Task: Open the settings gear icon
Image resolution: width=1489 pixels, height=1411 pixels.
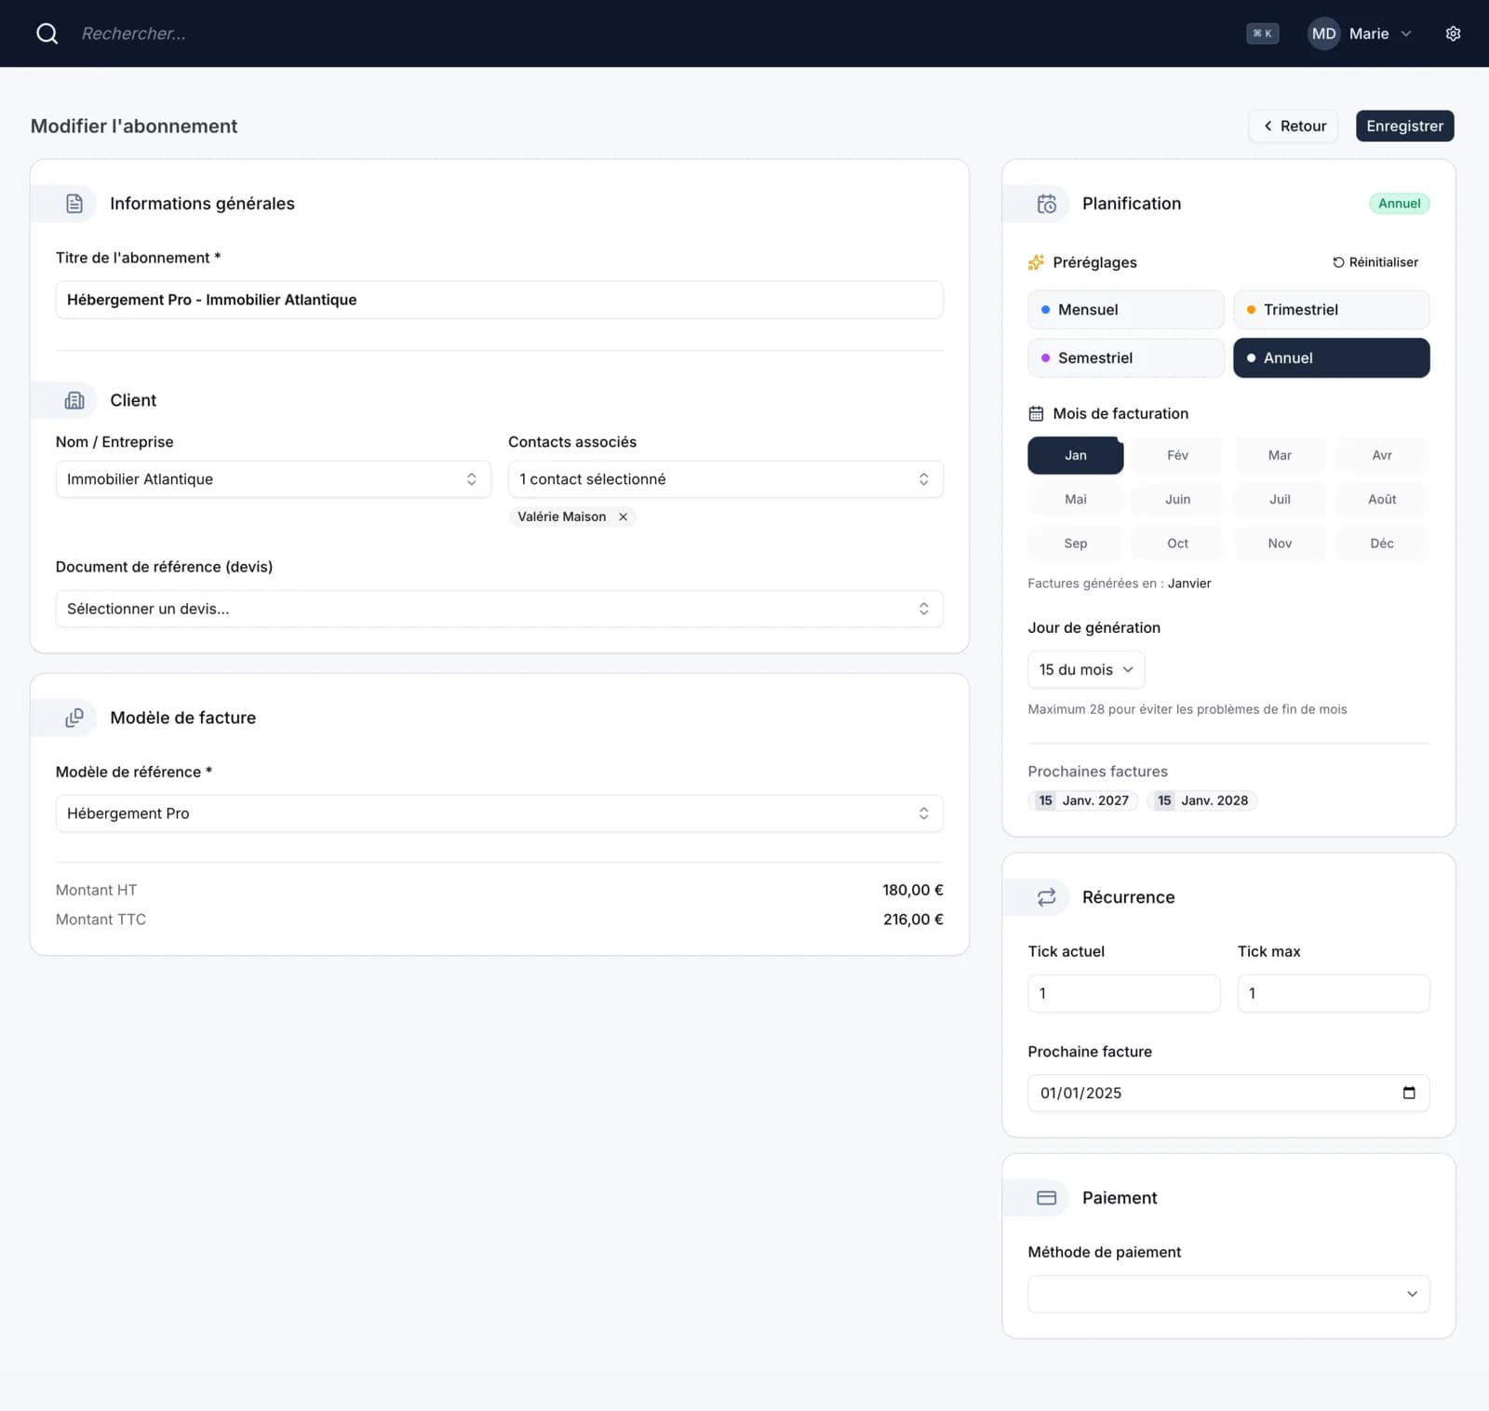Action: click(x=1453, y=34)
